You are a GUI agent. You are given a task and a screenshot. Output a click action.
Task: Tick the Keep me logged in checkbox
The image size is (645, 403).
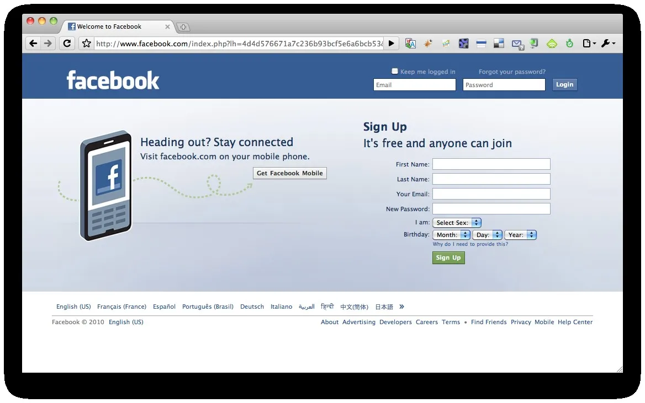395,71
